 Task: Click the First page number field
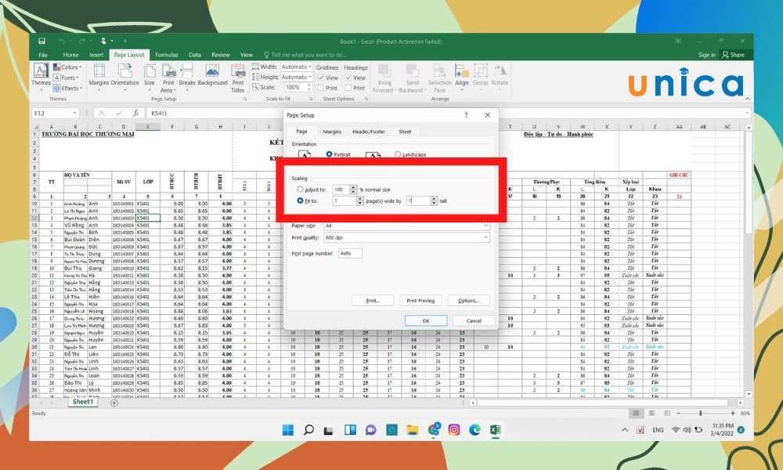[x=350, y=253]
